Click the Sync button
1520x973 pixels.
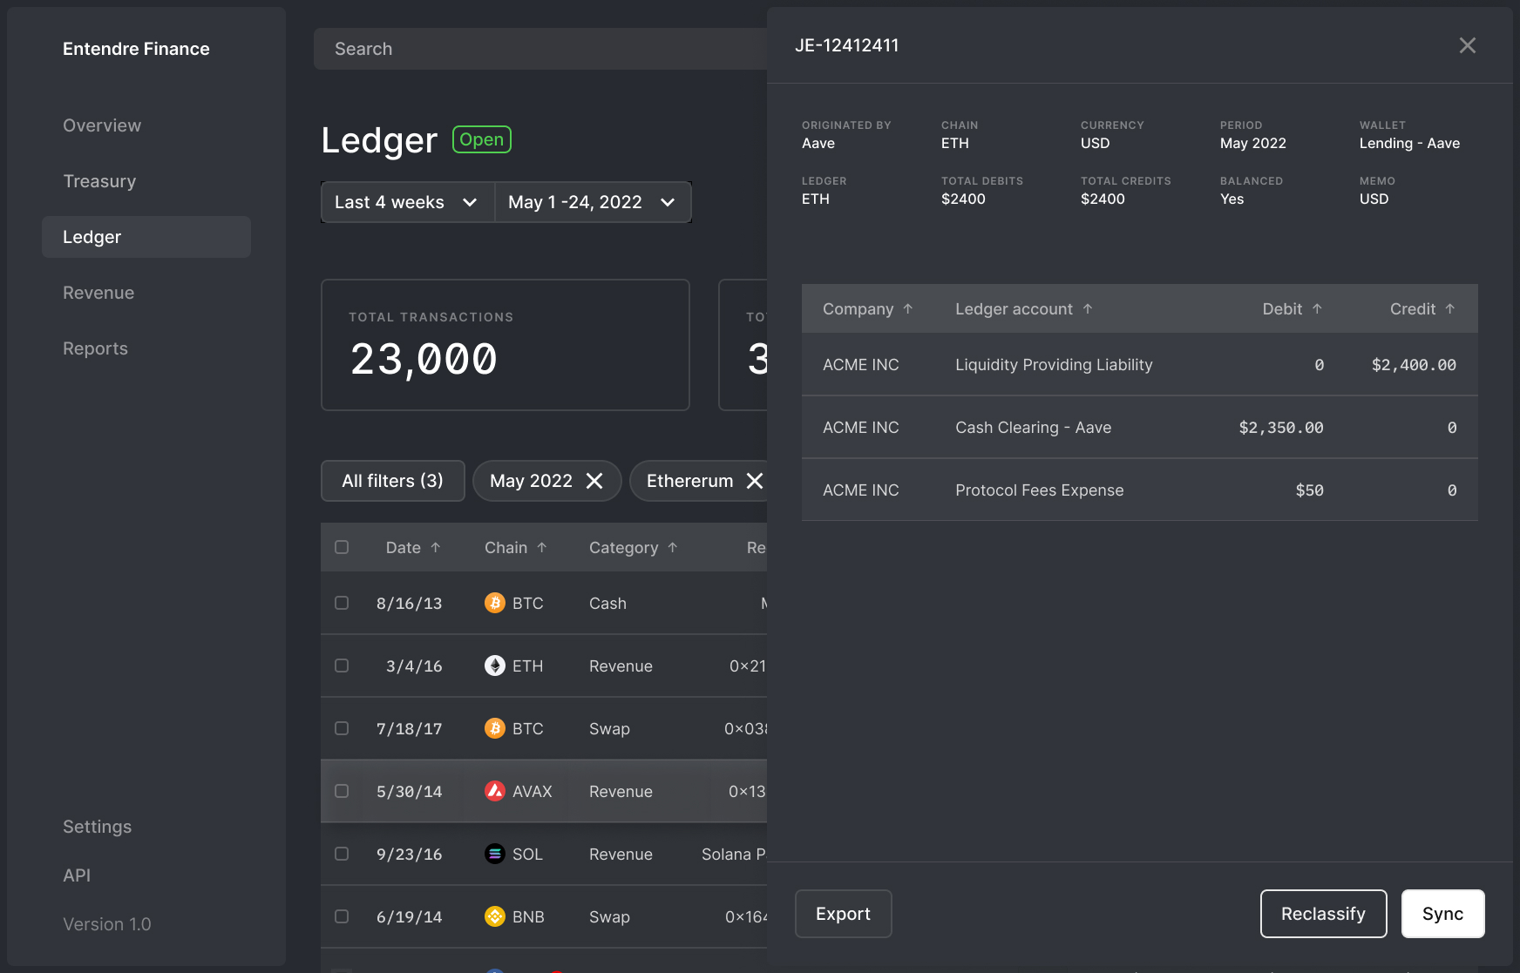1442,914
